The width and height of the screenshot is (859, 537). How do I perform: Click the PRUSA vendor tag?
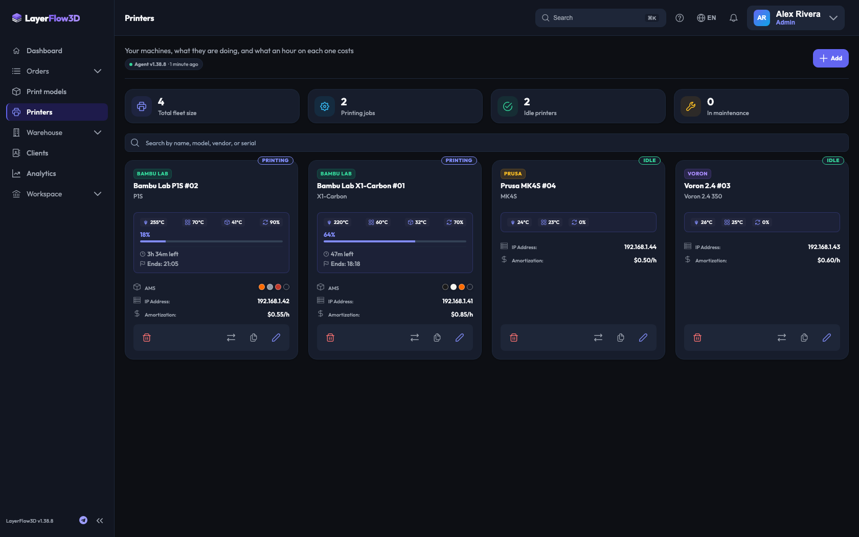click(513, 174)
